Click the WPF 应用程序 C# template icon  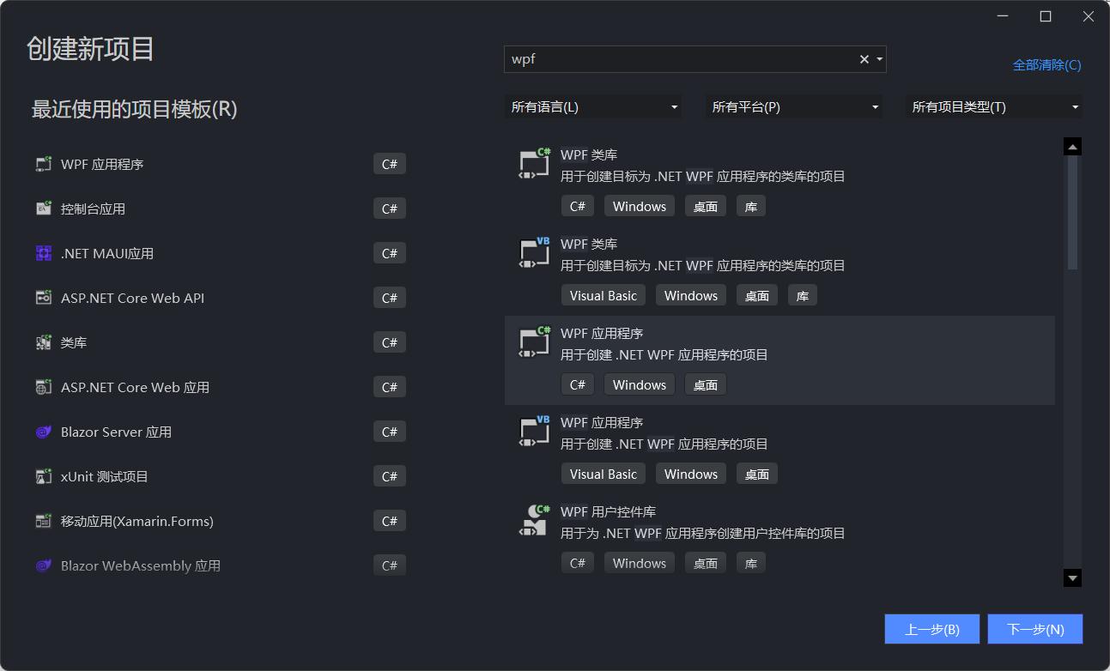[532, 342]
